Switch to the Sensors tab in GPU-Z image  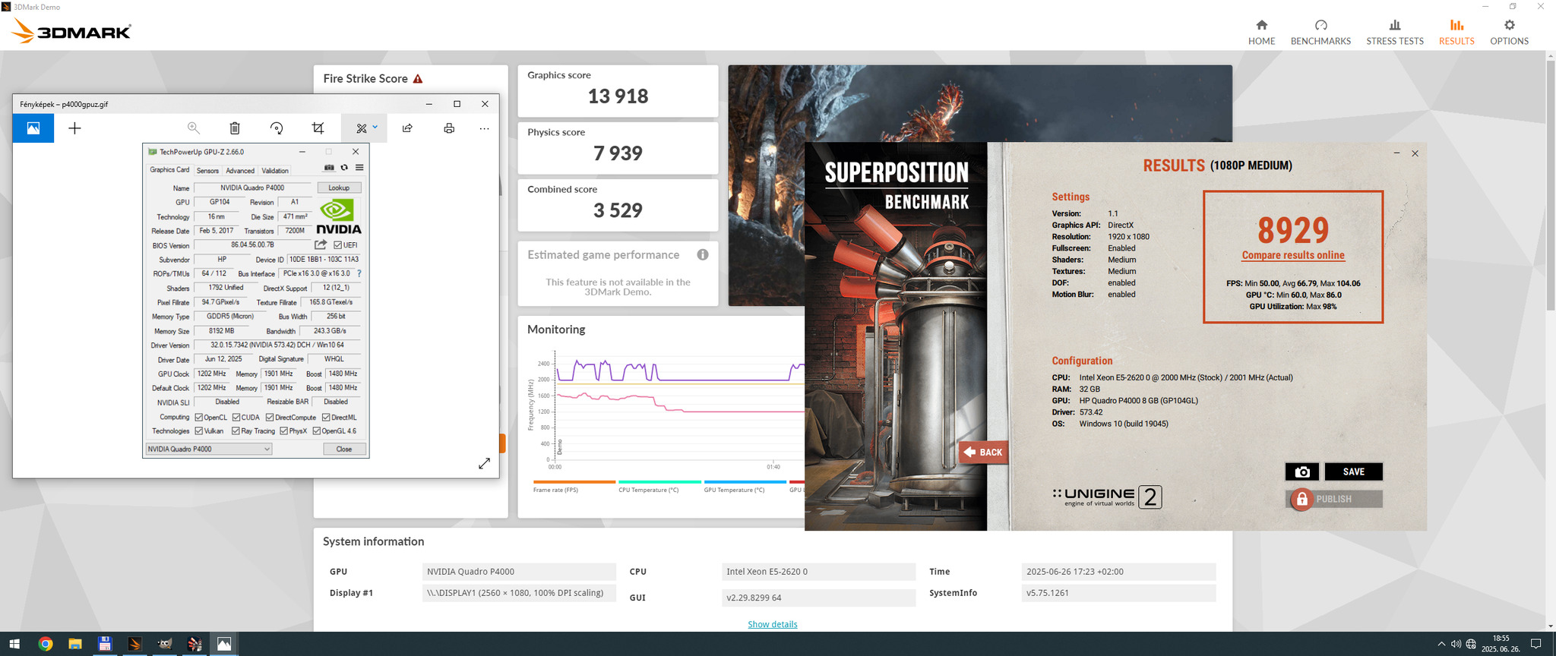click(x=207, y=171)
